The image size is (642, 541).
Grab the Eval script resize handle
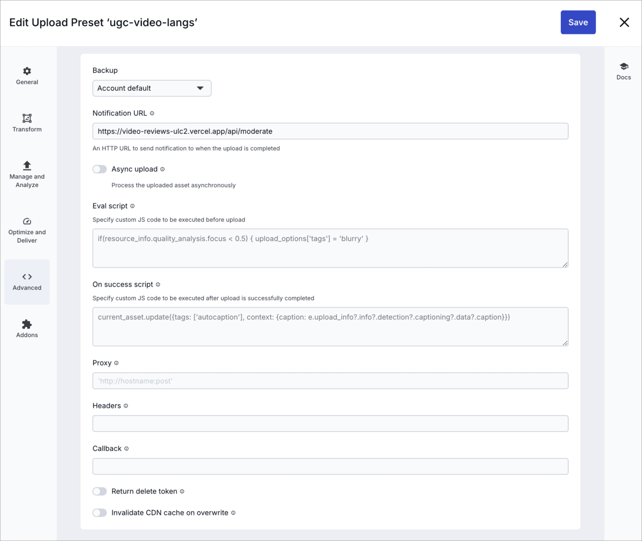pos(565,265)
